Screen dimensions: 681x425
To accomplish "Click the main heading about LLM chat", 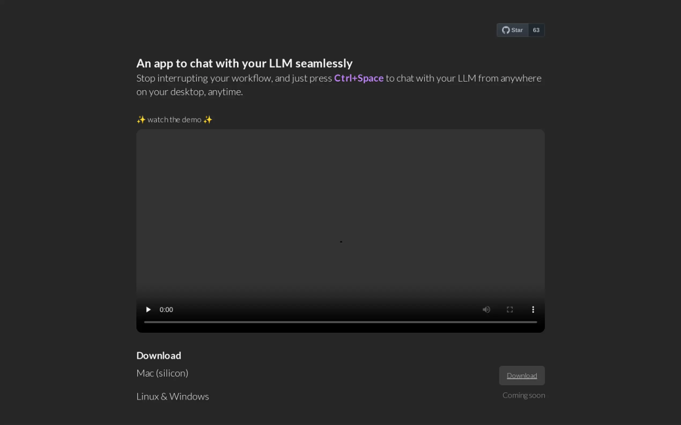I will point(244,63).
